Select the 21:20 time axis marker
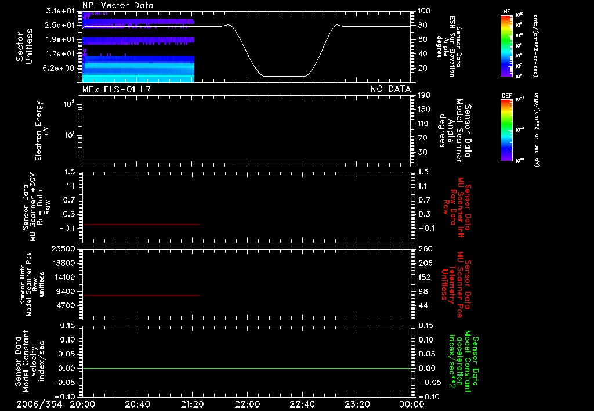This screenshot has width=594, height=411. 192,404
